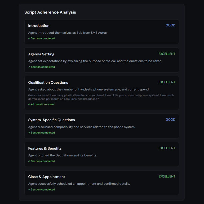Click the Introduction 'Section completed' checkmark
This screenshot has height=204, width=204.
(x=42, y=38)
